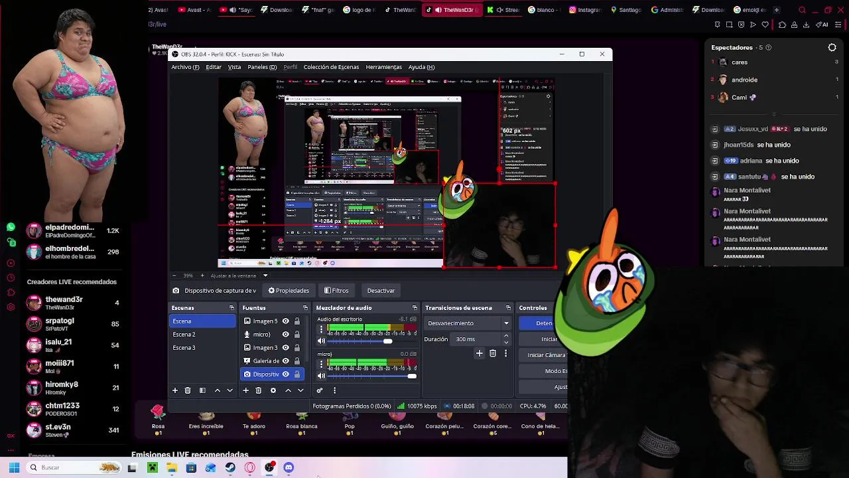This screenshot has height=478, width=849.
Task: Open Editar menu in OBS
Action: [x=214, y=67]
